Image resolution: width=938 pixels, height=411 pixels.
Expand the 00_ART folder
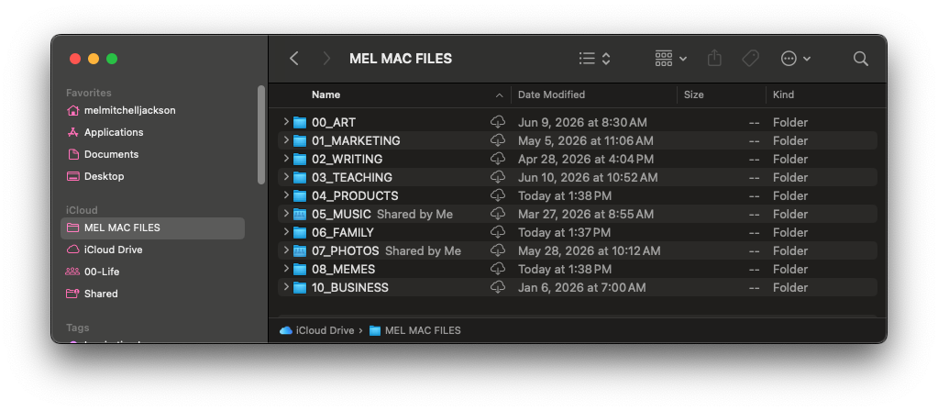pos(286,122)
